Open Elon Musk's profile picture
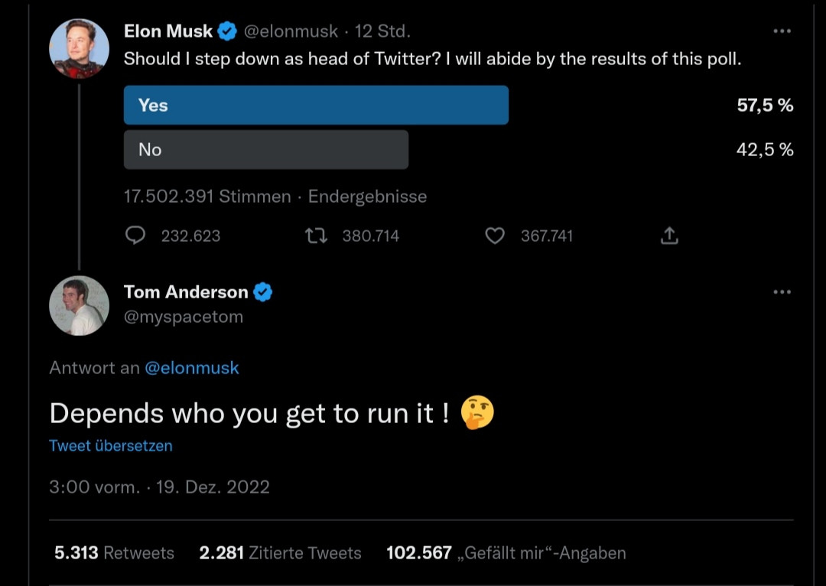 pyautogui.click(x=79, y=48)
